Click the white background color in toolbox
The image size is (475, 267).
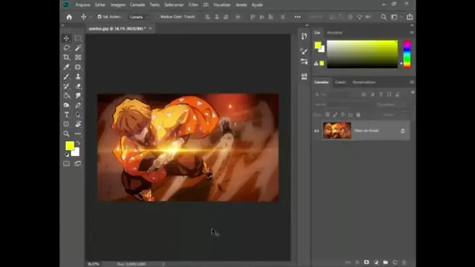pyautogui.click(x=76, y=153)
